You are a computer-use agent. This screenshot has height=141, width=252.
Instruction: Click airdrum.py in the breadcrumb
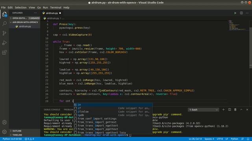[53, 18]
